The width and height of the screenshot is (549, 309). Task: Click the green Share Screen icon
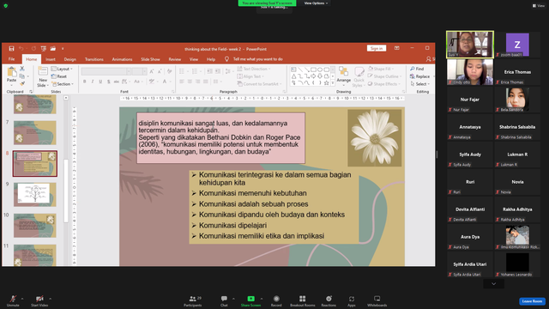click(x=250, y=299)
